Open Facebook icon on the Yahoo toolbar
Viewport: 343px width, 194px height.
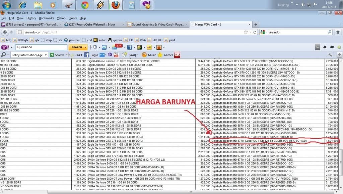click(130, 47)
